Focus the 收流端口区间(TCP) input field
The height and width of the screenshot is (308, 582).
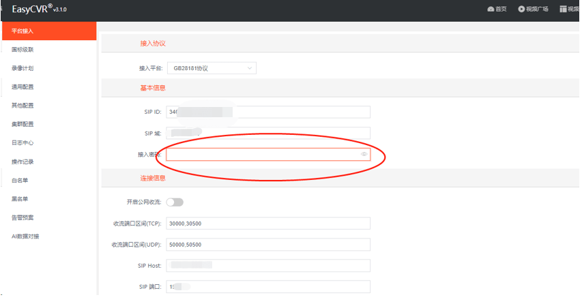267,224
